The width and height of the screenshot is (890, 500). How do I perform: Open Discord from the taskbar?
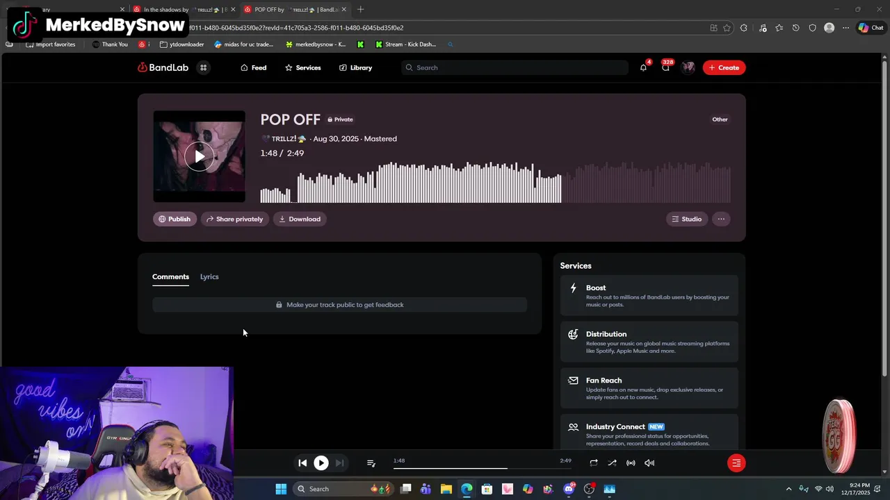tap(569, 489)
